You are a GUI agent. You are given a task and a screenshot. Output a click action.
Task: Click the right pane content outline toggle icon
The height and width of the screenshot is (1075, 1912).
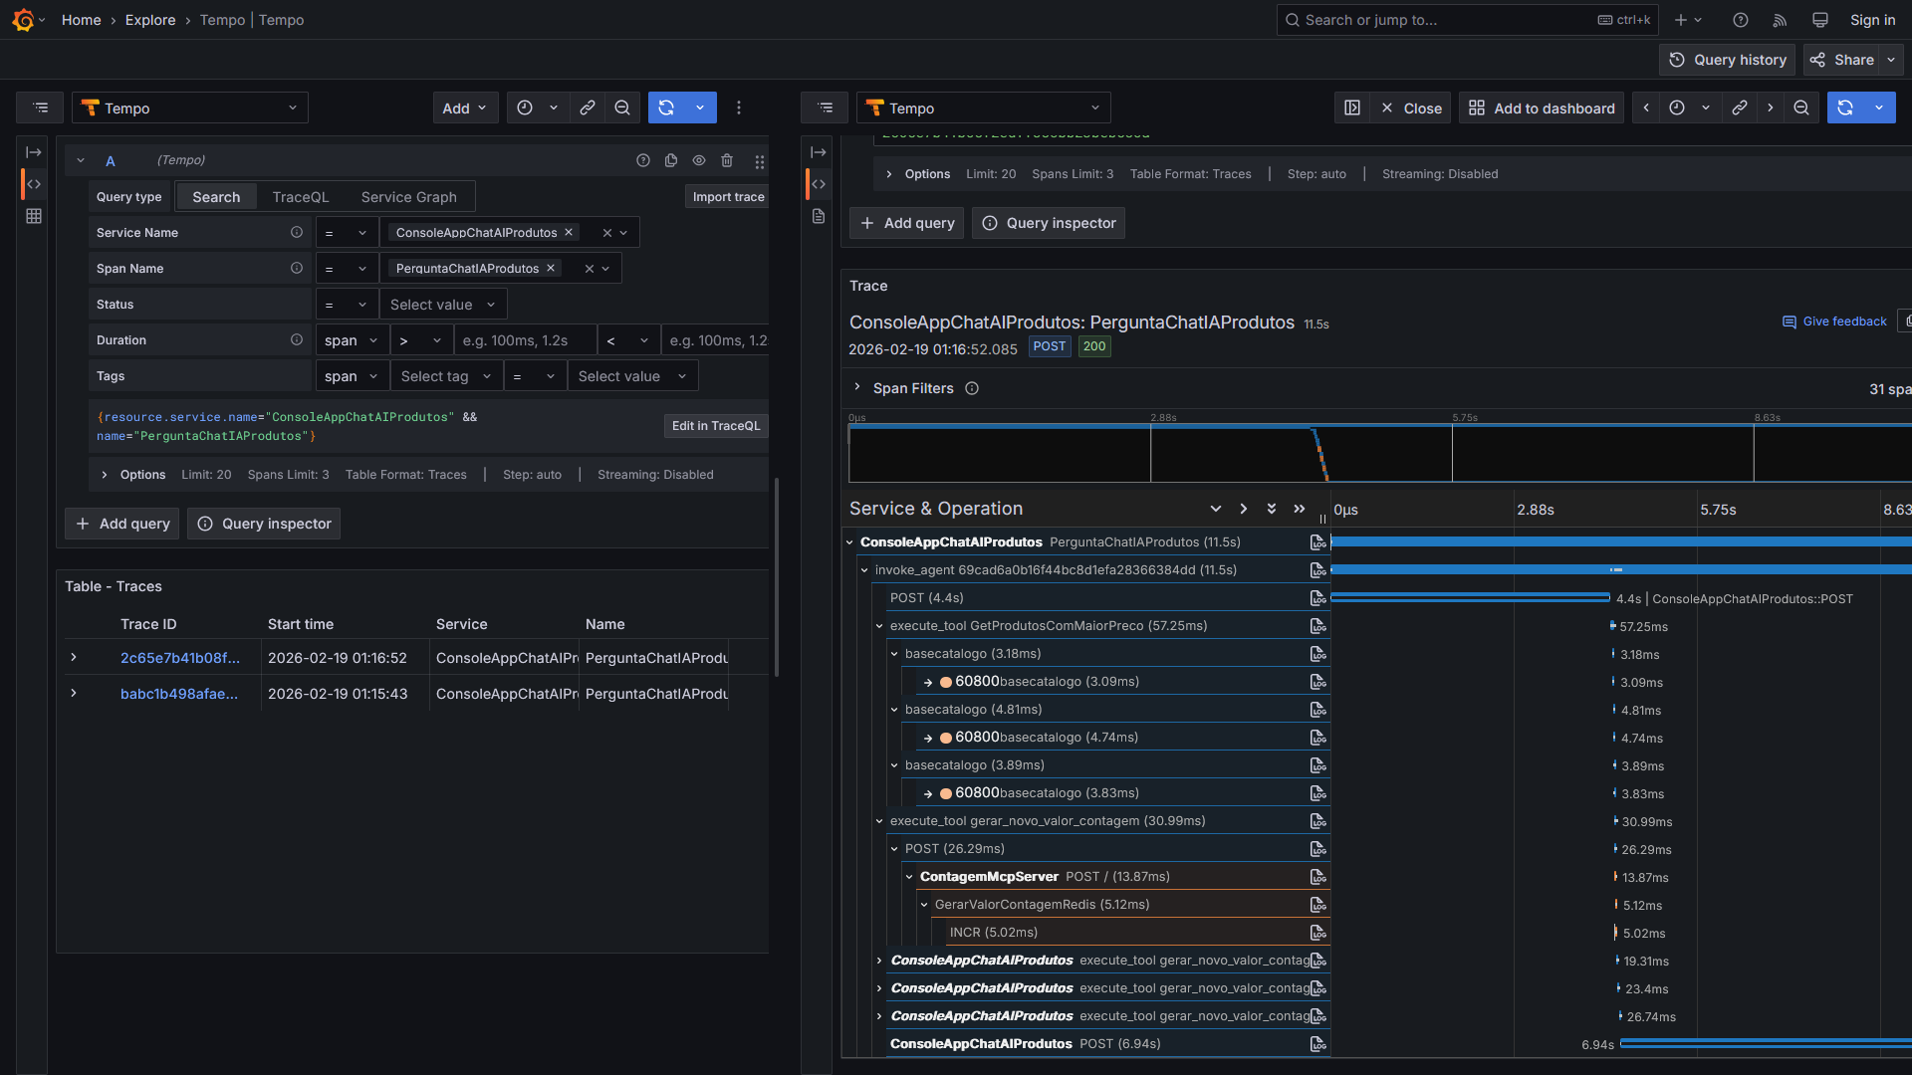tap(825, 107)
